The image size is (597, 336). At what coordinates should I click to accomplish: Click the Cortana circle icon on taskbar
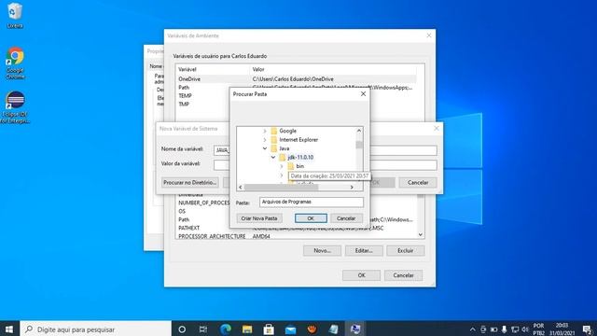[x=182, y=329]
